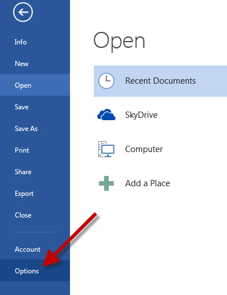Click the Recent Documents clock icon

pos(106,81)
